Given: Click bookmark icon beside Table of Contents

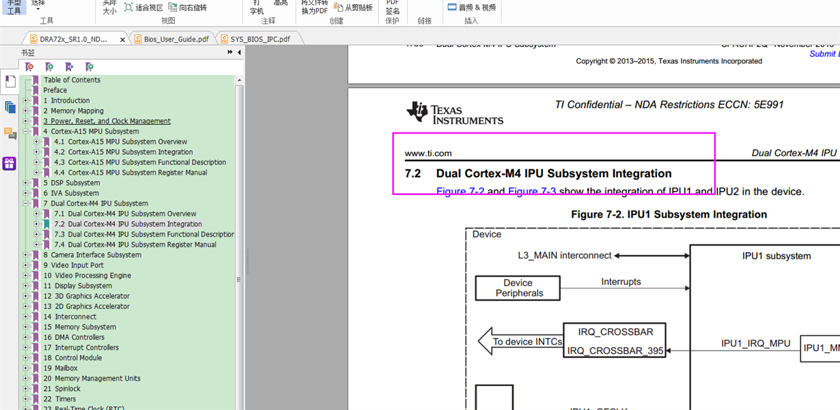Looking at the screenshot, I should (36, 80).
